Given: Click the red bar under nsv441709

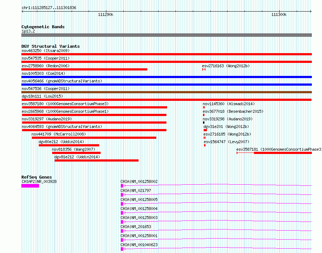Looking at the screenshot, I should [x=94, y=138].
